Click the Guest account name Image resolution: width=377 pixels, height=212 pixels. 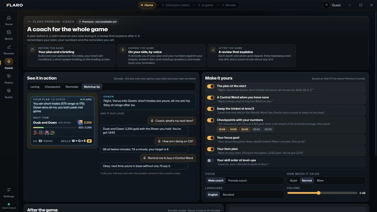click(x=336, y=5)
